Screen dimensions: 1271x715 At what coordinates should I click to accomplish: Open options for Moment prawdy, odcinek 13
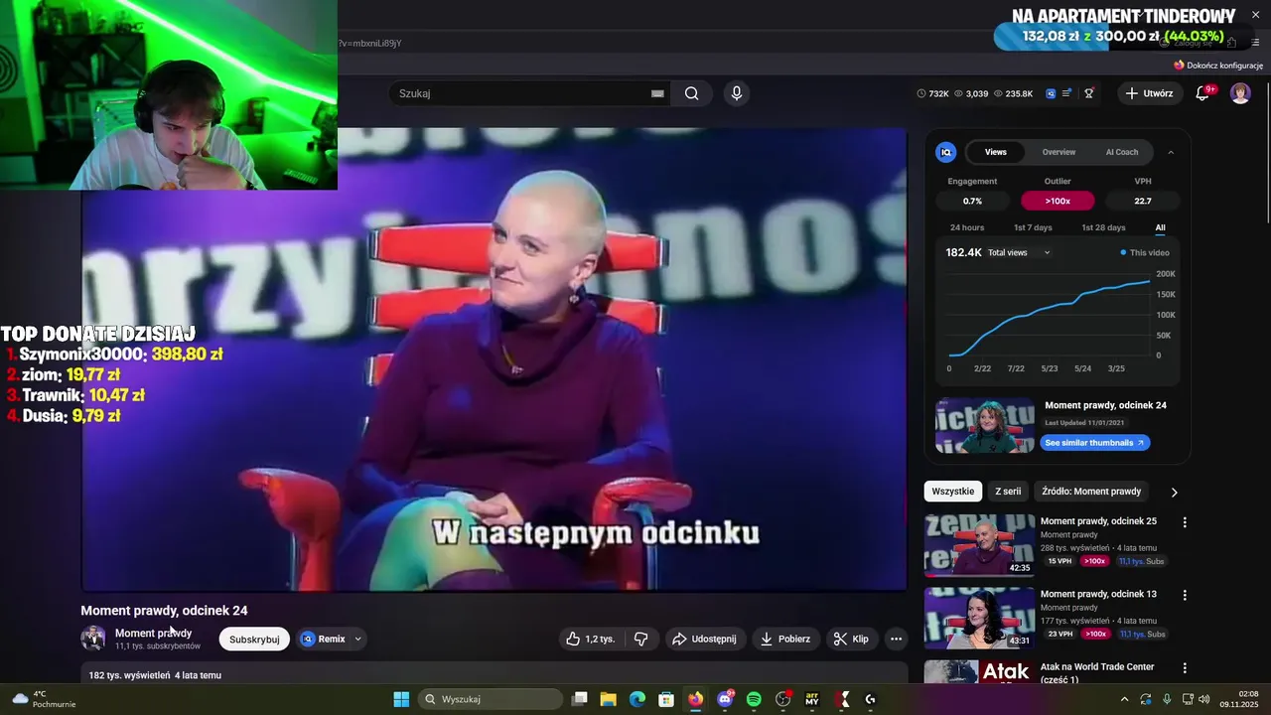coord(1185,595)
